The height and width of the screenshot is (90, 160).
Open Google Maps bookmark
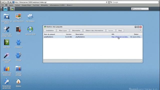click(x=26, y=5)
